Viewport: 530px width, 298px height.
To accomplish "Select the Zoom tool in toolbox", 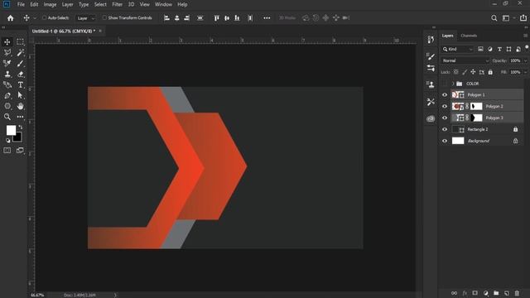I will [x=7, y=117].
